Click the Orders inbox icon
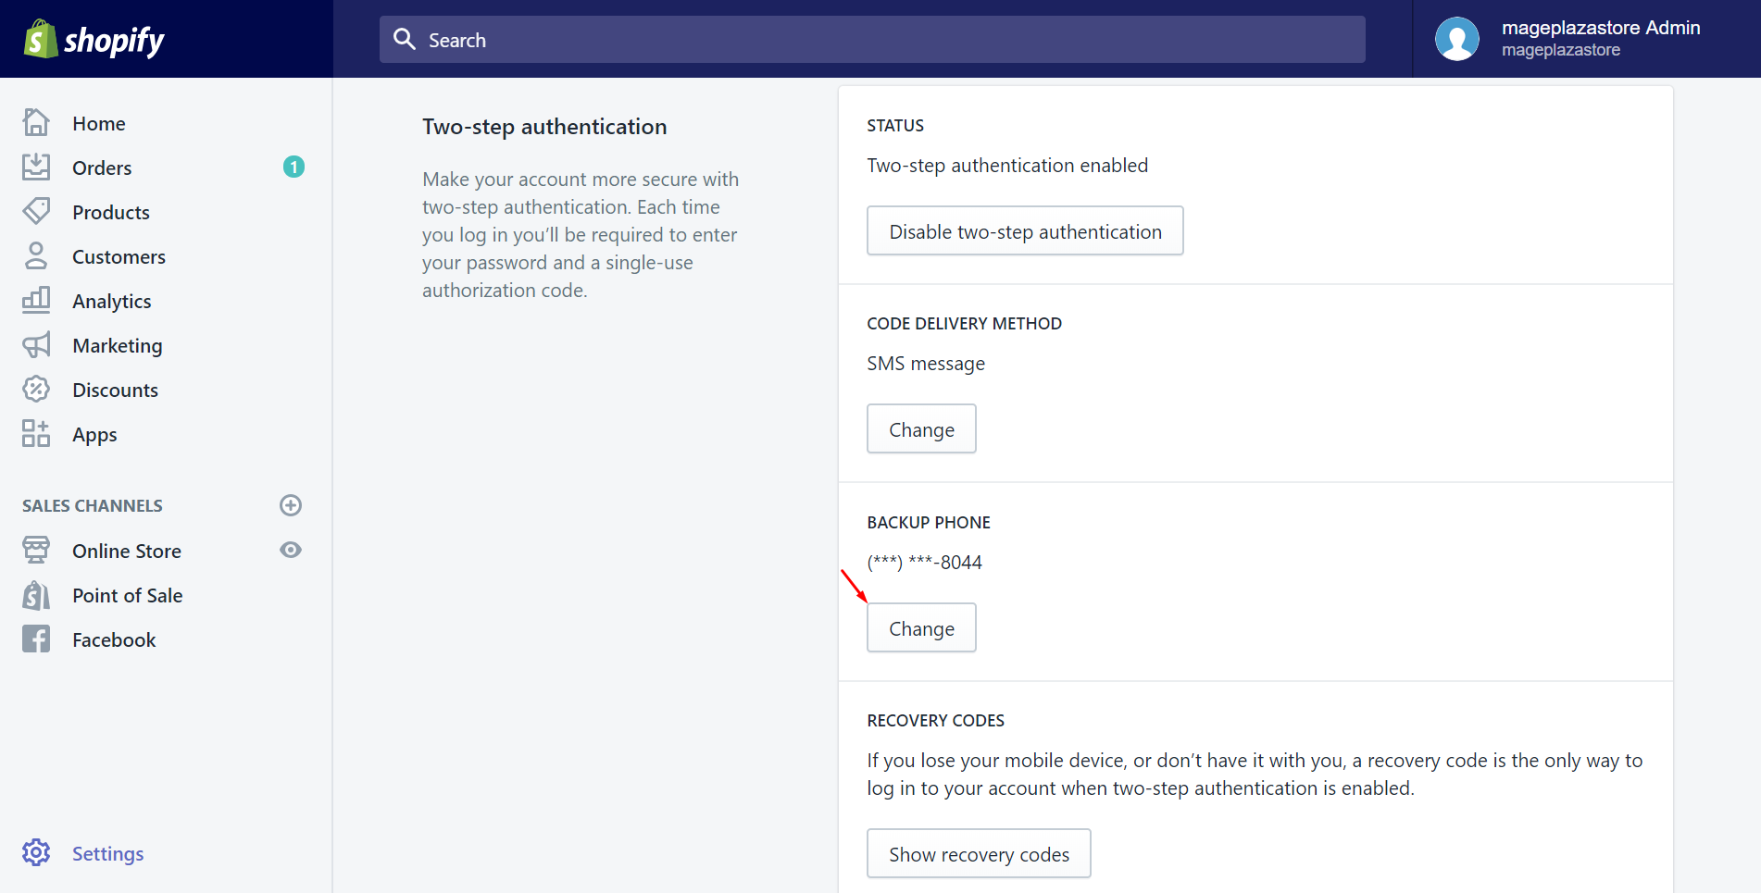 click(x=36, y=167)
